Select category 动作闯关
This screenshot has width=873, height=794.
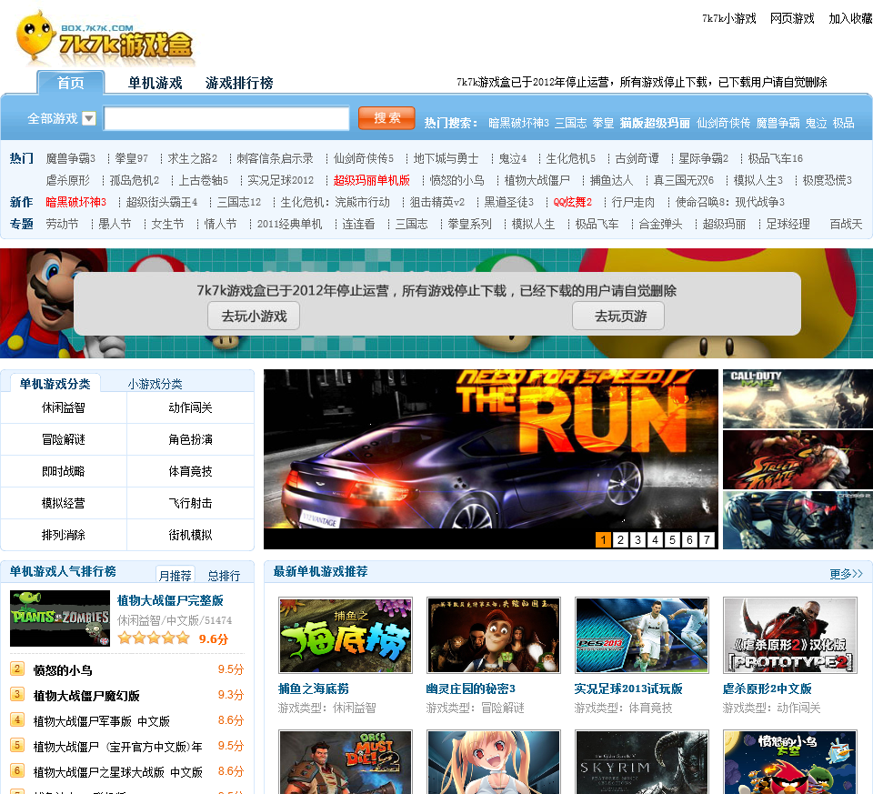tap(190, 407)
